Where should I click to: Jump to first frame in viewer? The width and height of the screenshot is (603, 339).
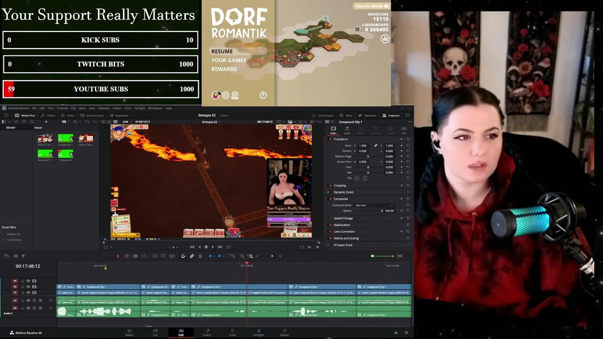coord(192,247)
